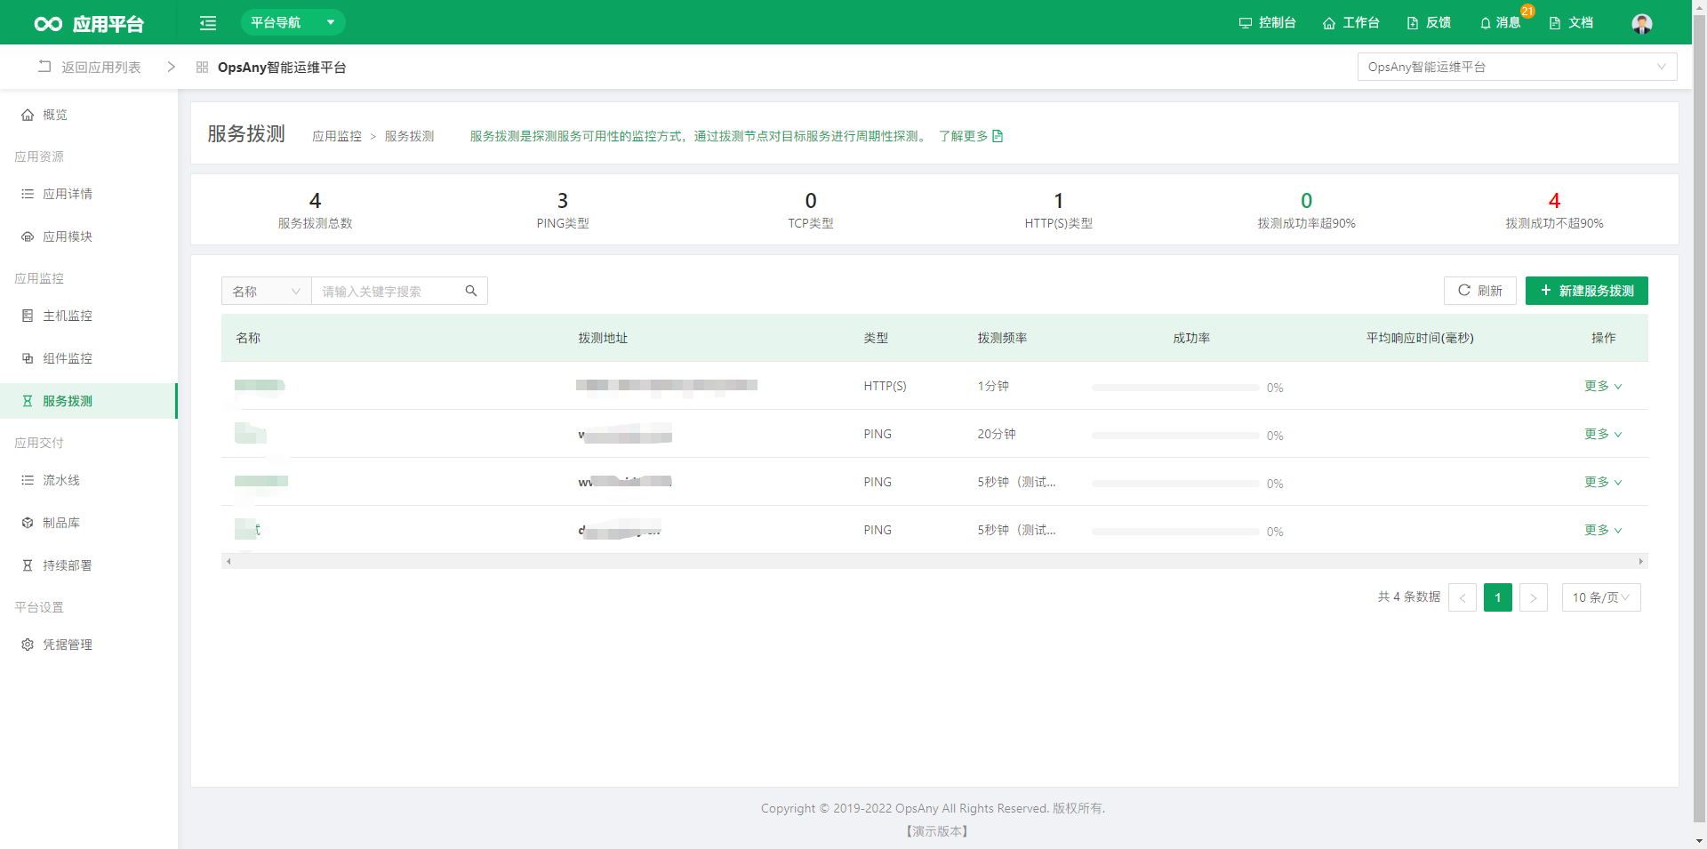Click success rate bar of HTTP(S) row
The image size is (1707, 849).
click(x=1175, y=388)
